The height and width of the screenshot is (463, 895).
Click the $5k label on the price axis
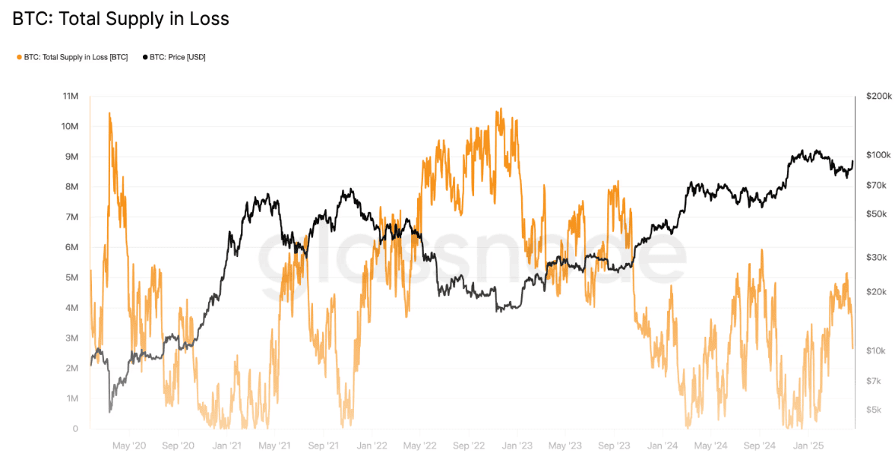874,410
